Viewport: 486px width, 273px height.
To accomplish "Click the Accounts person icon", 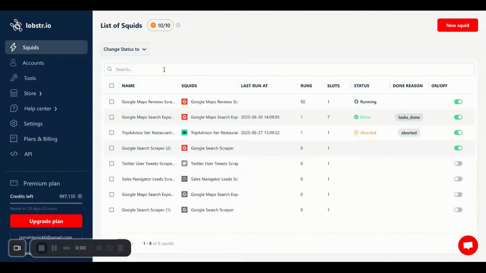I will (x=13, y=63).
